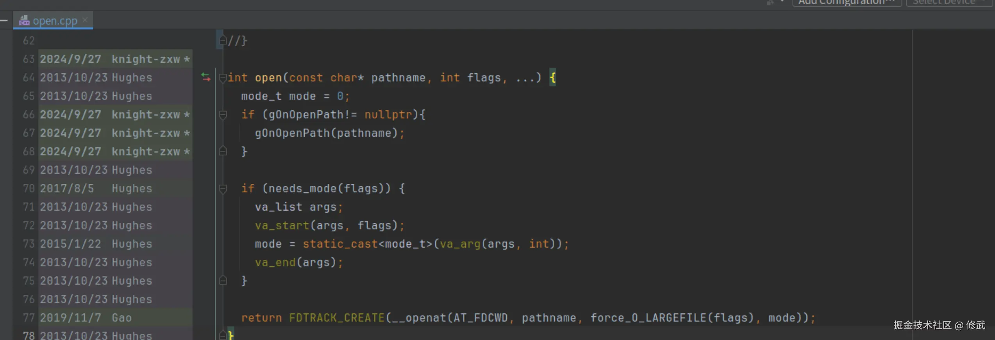Image resolution: width=995 pixels, height=340 pixels.
Task: Click the nullptr keyword
Action: coord(388,115)
